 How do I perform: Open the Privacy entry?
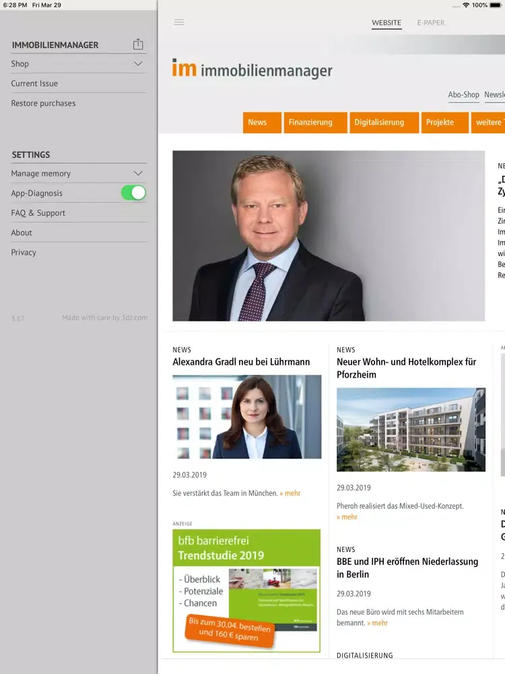point(79,252)
